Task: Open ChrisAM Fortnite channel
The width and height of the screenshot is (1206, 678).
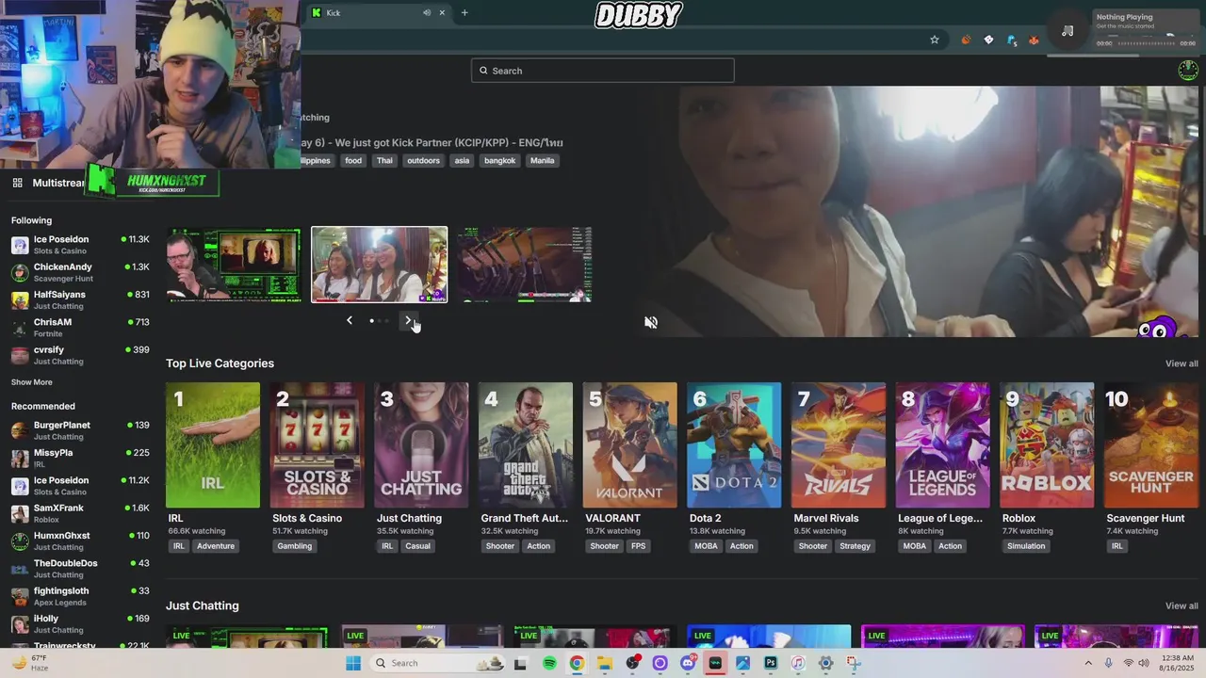Action: tap(80, 327)
